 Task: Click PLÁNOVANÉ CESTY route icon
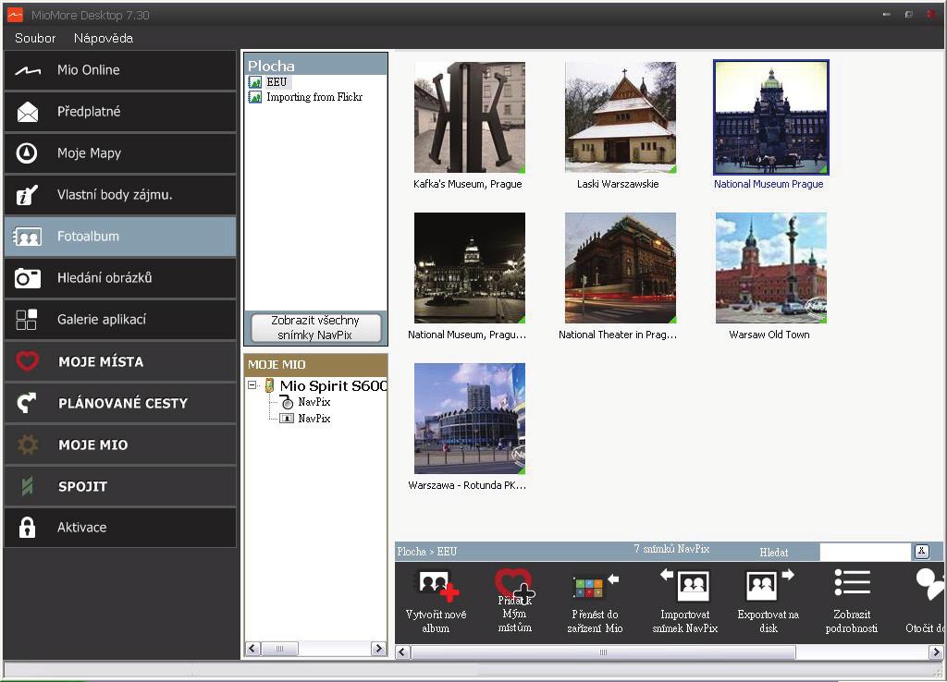pos(27,403)
